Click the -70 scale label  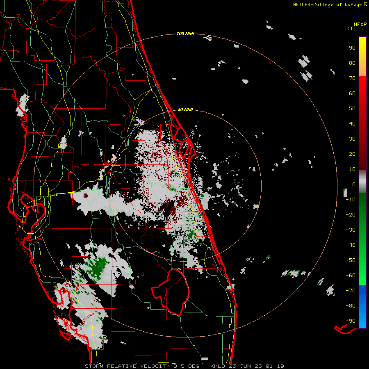[351, 291]
